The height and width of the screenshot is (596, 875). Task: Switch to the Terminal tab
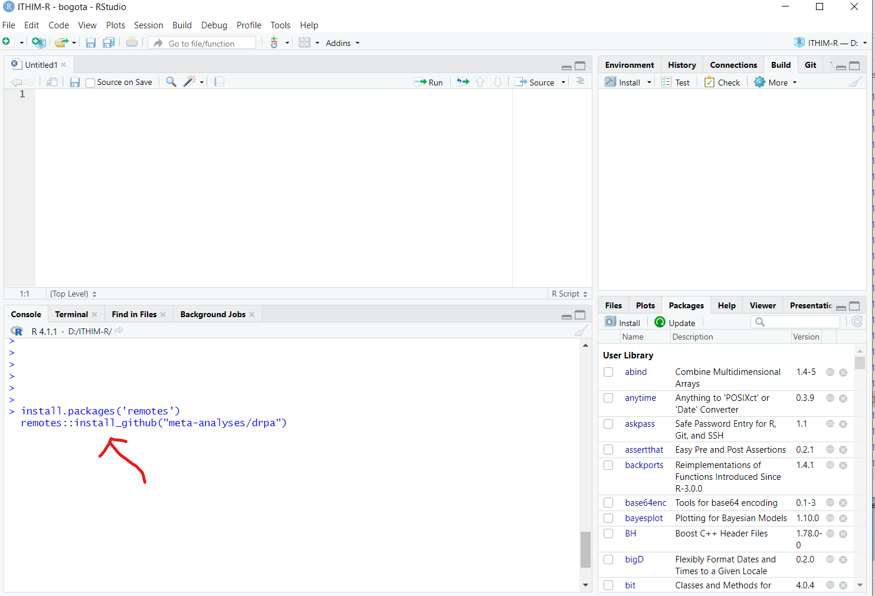(x=71, y=314)
